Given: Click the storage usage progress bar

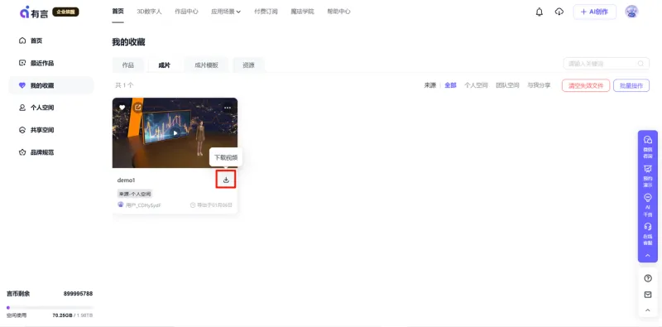Looking at the screenshot, I should (x=50, y=308).
